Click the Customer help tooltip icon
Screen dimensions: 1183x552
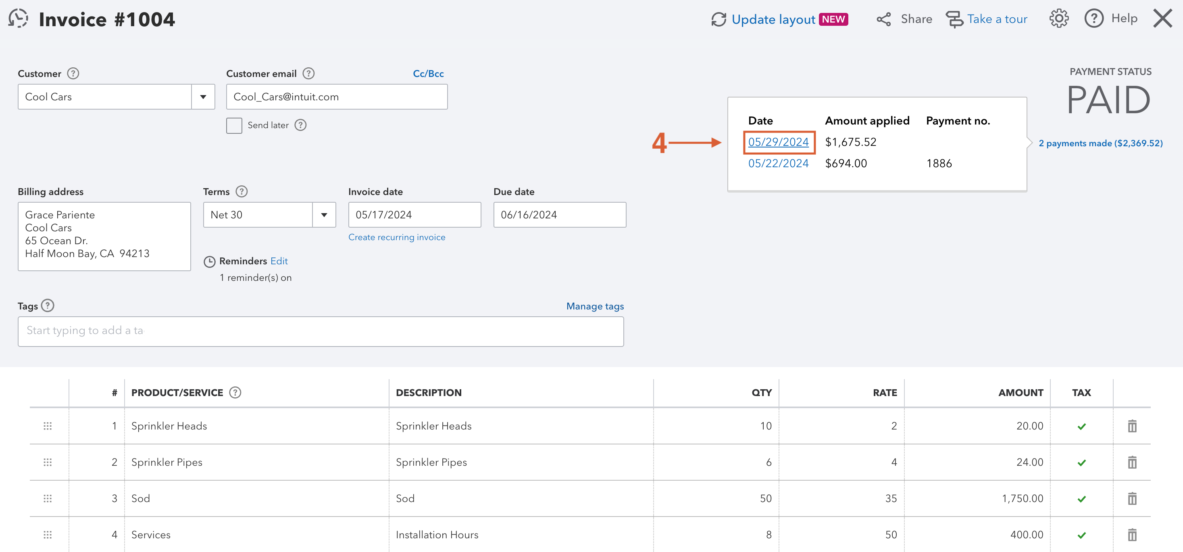[x=73, y=73]
